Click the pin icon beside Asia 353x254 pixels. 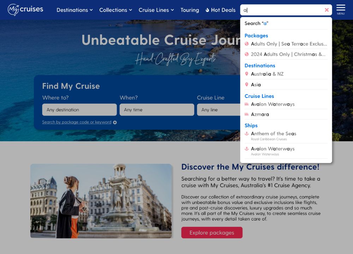click(246, 85)
